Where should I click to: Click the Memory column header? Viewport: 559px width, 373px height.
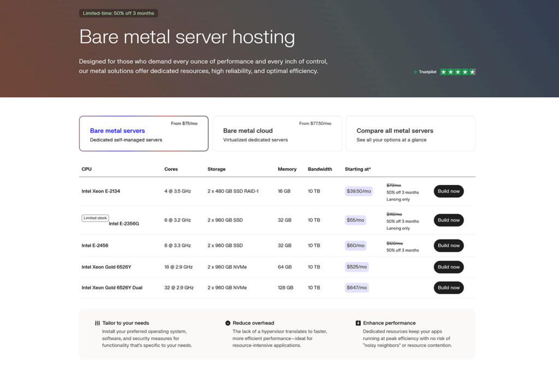(287, 169)
